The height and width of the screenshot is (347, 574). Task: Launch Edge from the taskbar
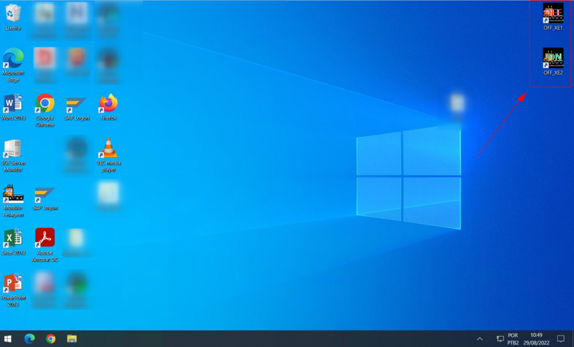[x=29, y=339]
